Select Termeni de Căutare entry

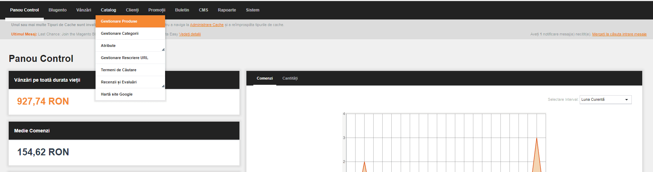(x=130, y=70)
